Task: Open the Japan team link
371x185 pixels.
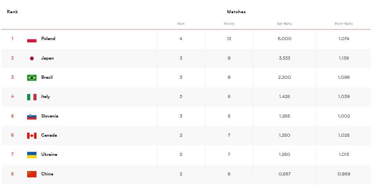Action: (47, 58)
